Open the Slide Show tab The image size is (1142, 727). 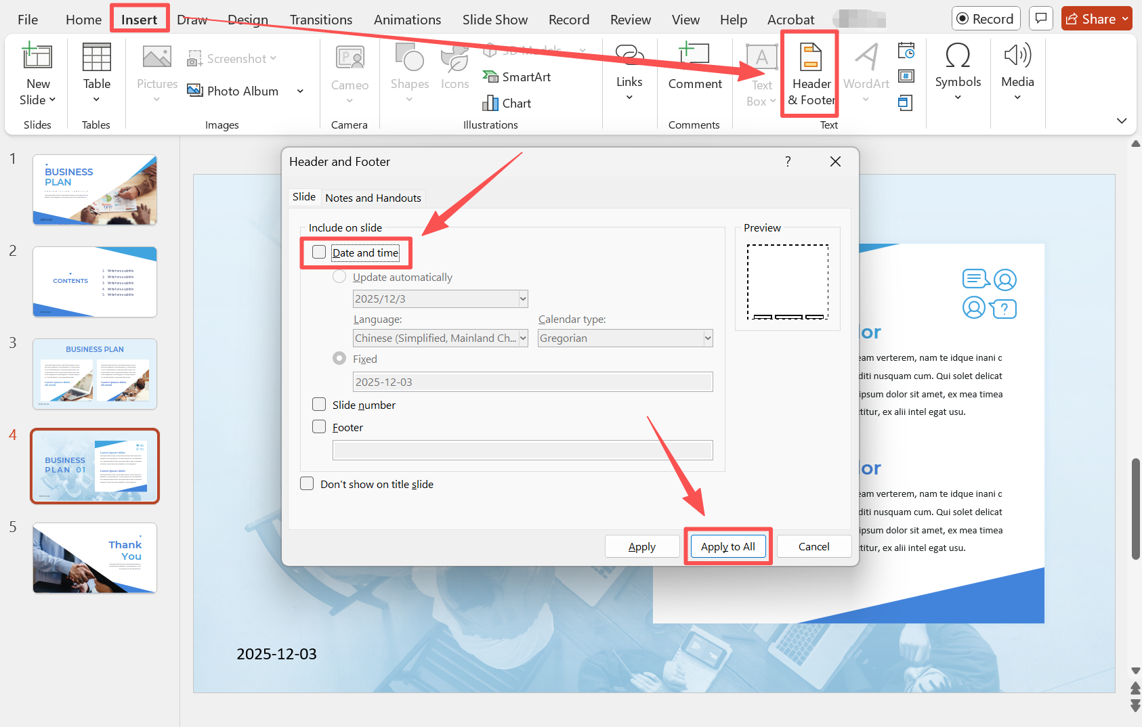click(x=495, y=20)
